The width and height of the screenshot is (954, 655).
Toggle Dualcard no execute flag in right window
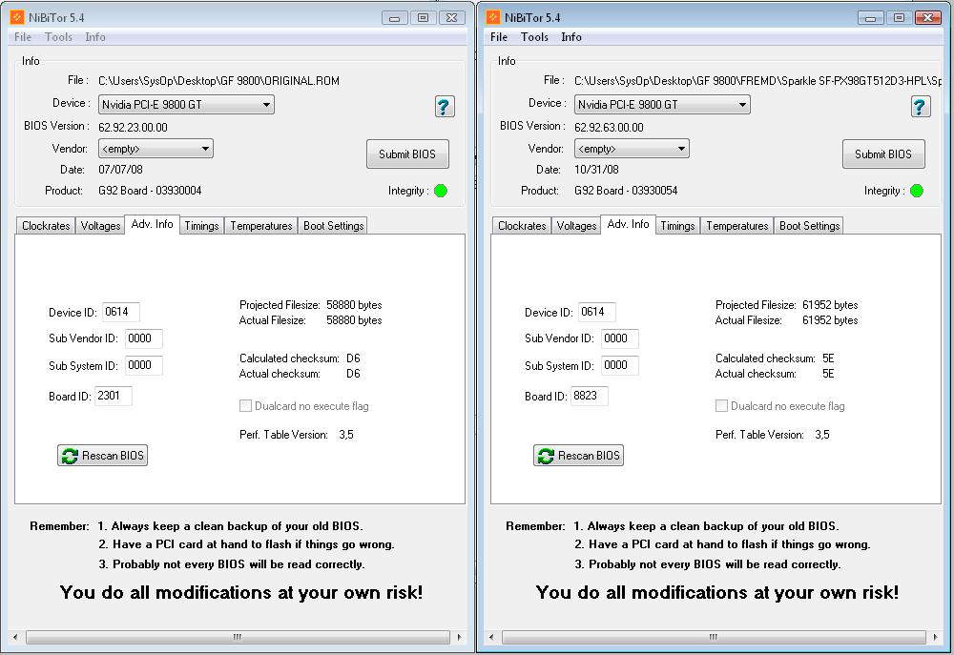(x=721, y=405)
